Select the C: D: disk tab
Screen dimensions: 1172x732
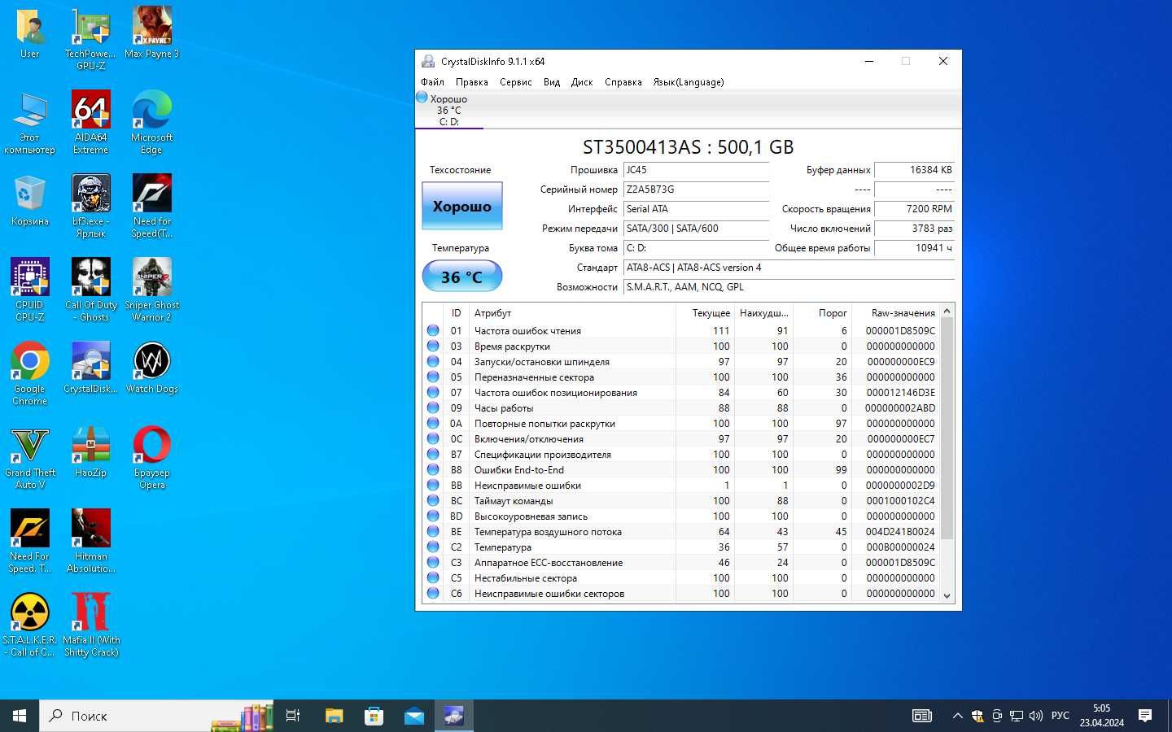[x=449, y=110]
